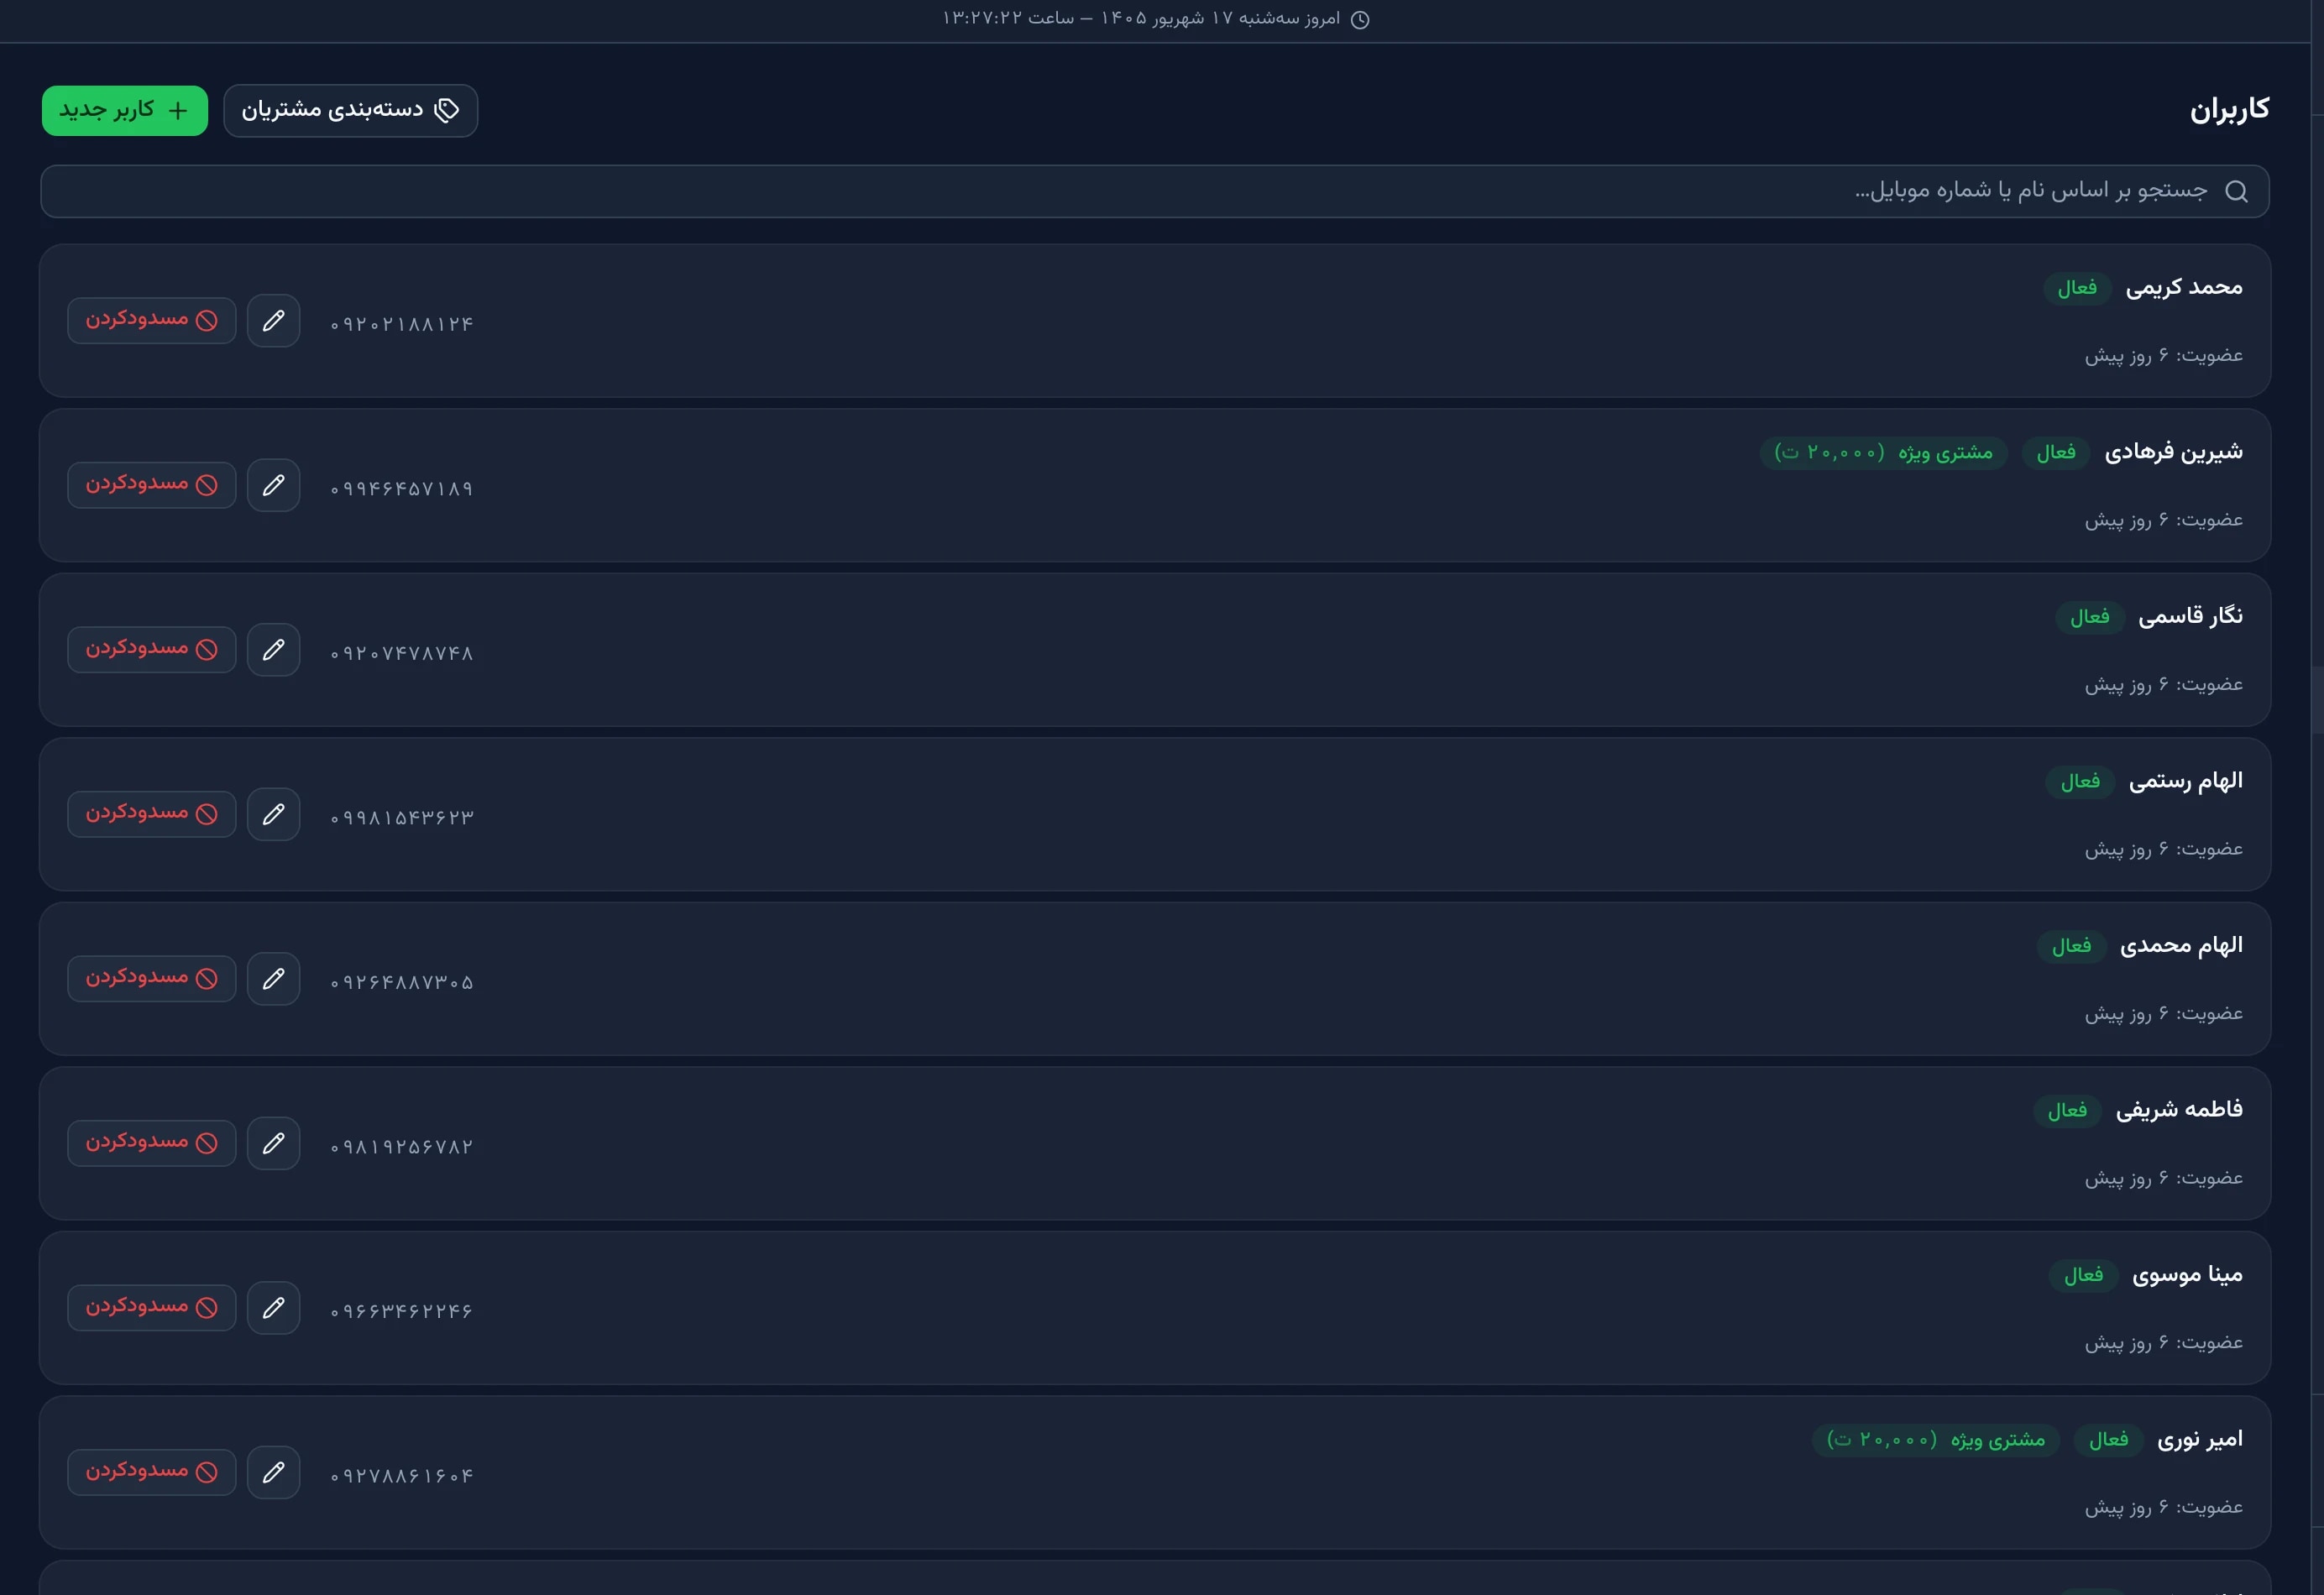Edit user محمد کریمی with pencil icon

click(x=273, y=321)
